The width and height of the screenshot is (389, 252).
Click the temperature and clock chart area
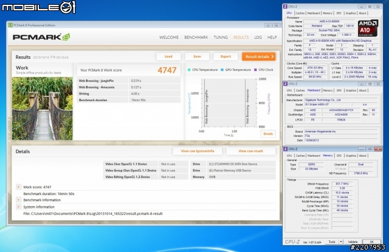[x=228, y=103]
